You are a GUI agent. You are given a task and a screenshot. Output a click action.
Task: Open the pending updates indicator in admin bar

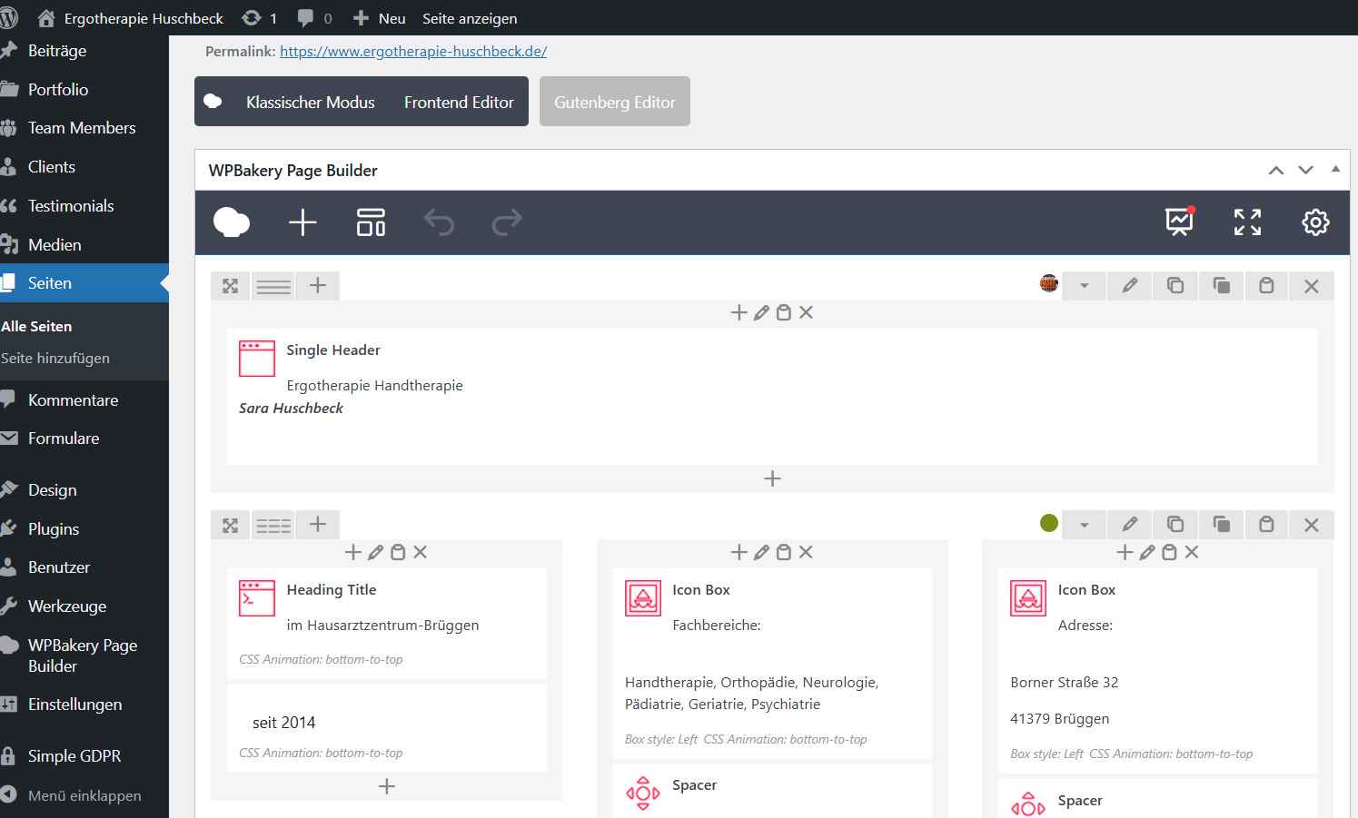coord(259,18)
